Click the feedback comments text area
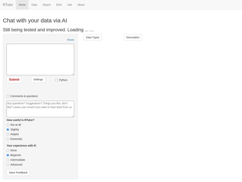 coord(40,109)
